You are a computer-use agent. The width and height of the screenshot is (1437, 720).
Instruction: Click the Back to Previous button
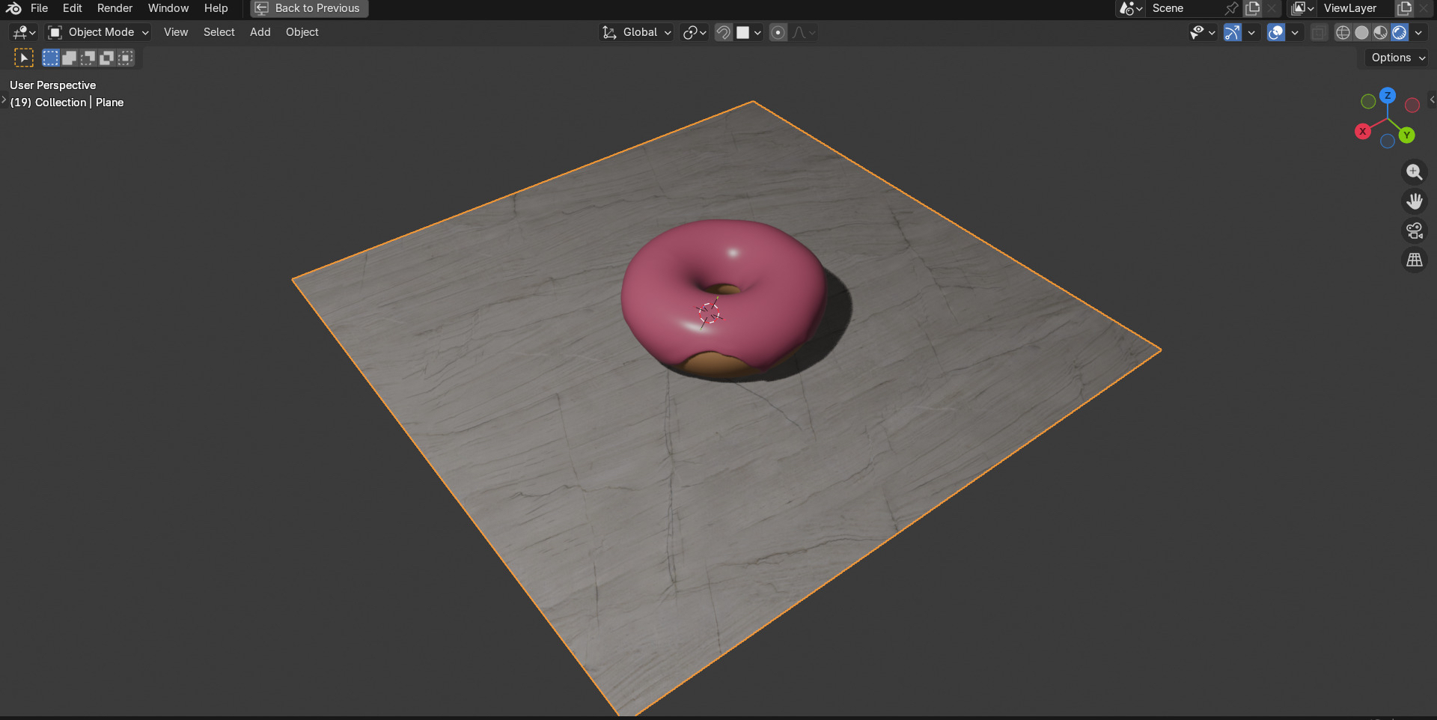309,8
